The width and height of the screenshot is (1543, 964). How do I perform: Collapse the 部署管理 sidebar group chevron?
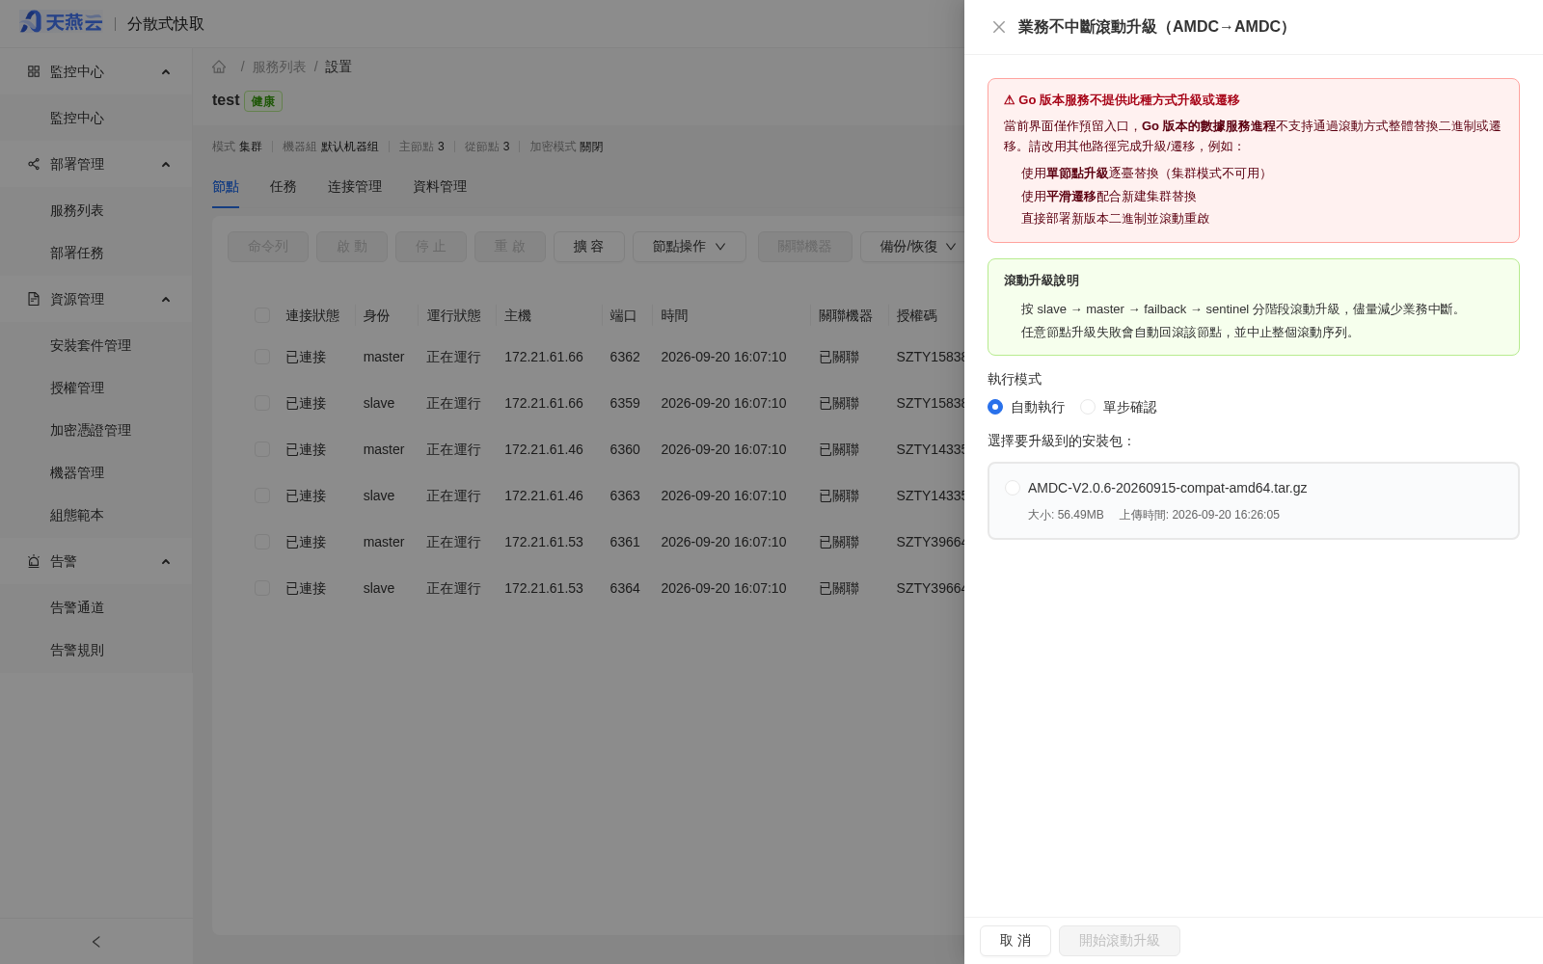[x=166, y=164]
